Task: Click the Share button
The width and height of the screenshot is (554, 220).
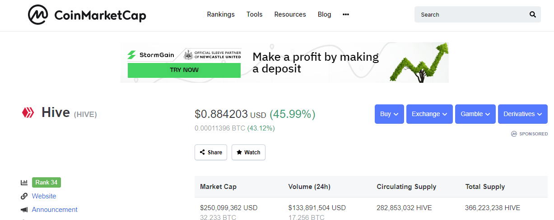Action: (x=211, y=152)
